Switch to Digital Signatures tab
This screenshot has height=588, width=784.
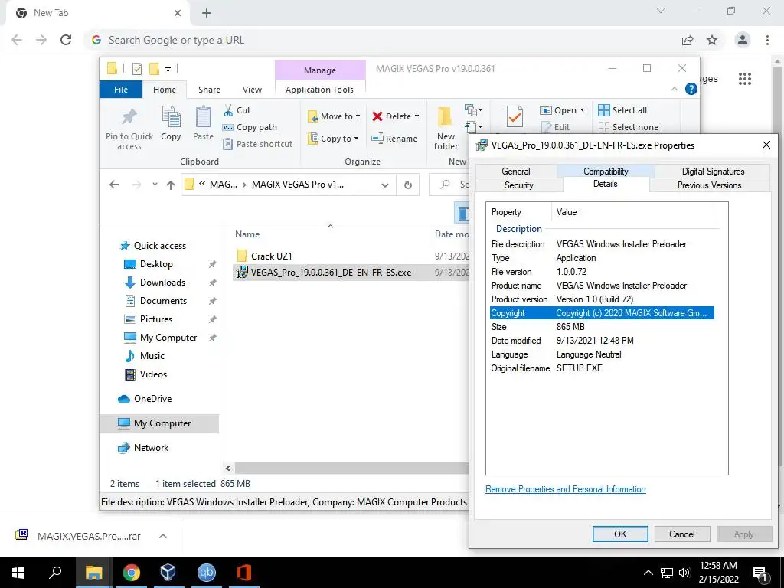(713, 171)
